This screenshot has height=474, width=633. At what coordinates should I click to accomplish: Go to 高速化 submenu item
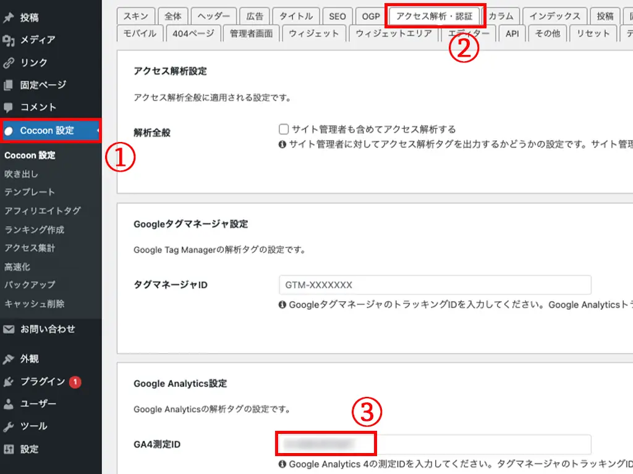tap(17, 267)
